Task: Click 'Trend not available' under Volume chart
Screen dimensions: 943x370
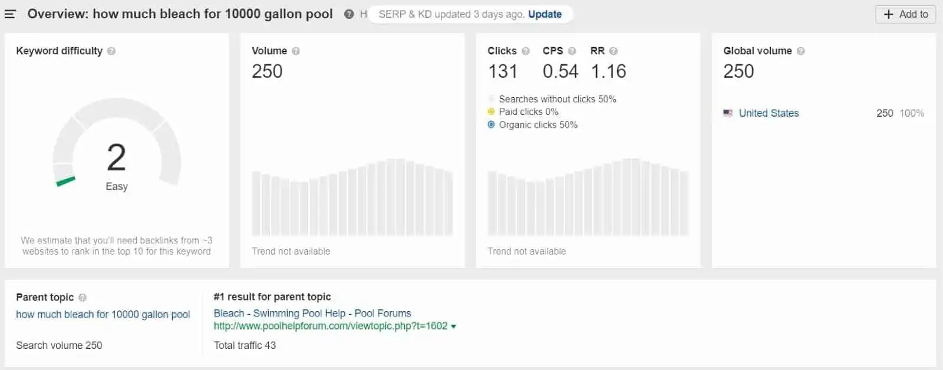Action: coord(291,252)
